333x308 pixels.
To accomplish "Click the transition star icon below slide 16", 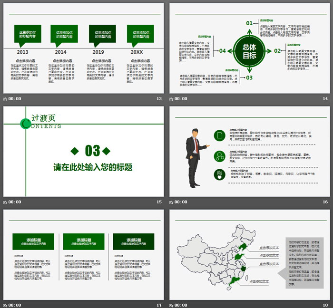I will tap(172, 202).
